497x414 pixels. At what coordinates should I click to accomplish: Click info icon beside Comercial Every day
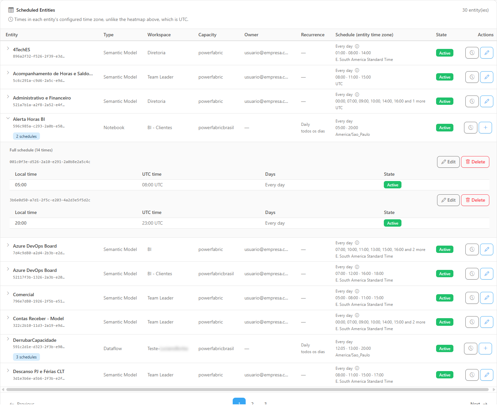(357, 291)
